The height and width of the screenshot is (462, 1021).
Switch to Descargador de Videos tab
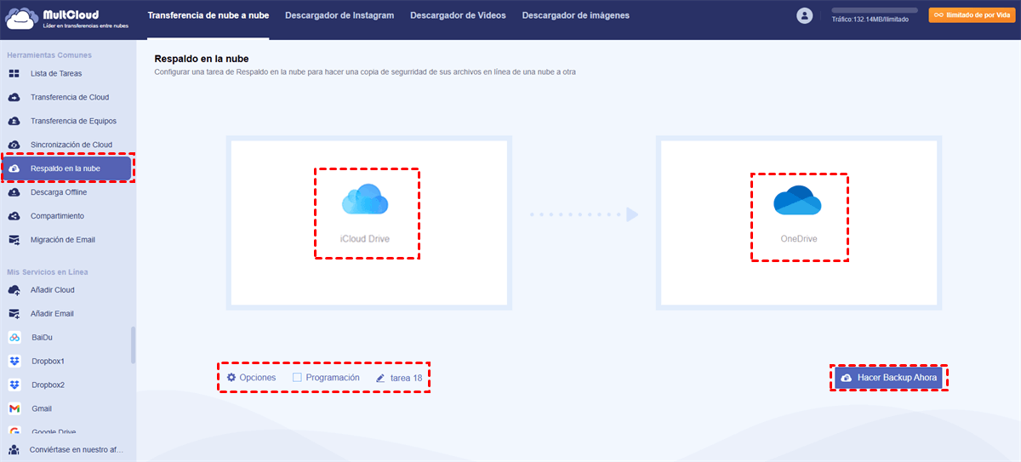pyautogui.click(x=458, y=15)
